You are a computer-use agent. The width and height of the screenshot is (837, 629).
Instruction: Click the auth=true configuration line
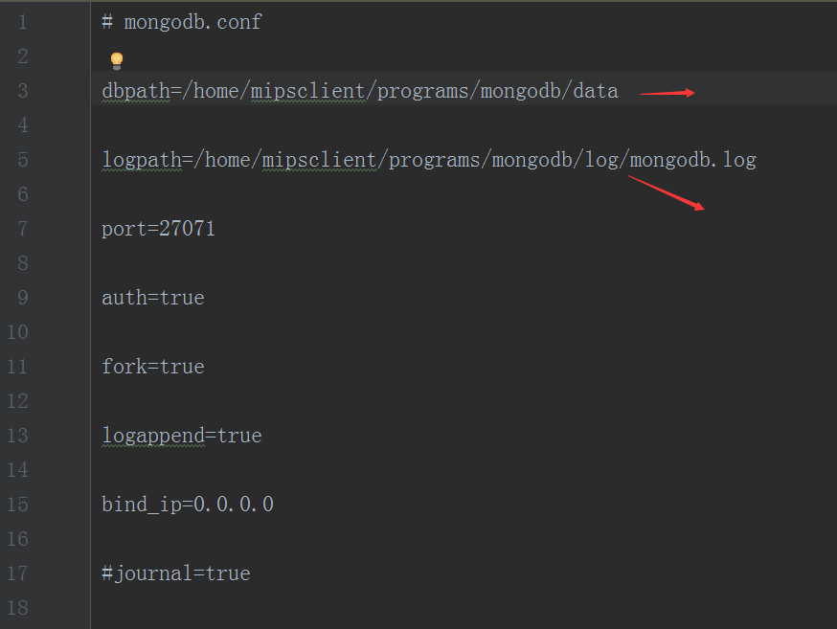153,297
